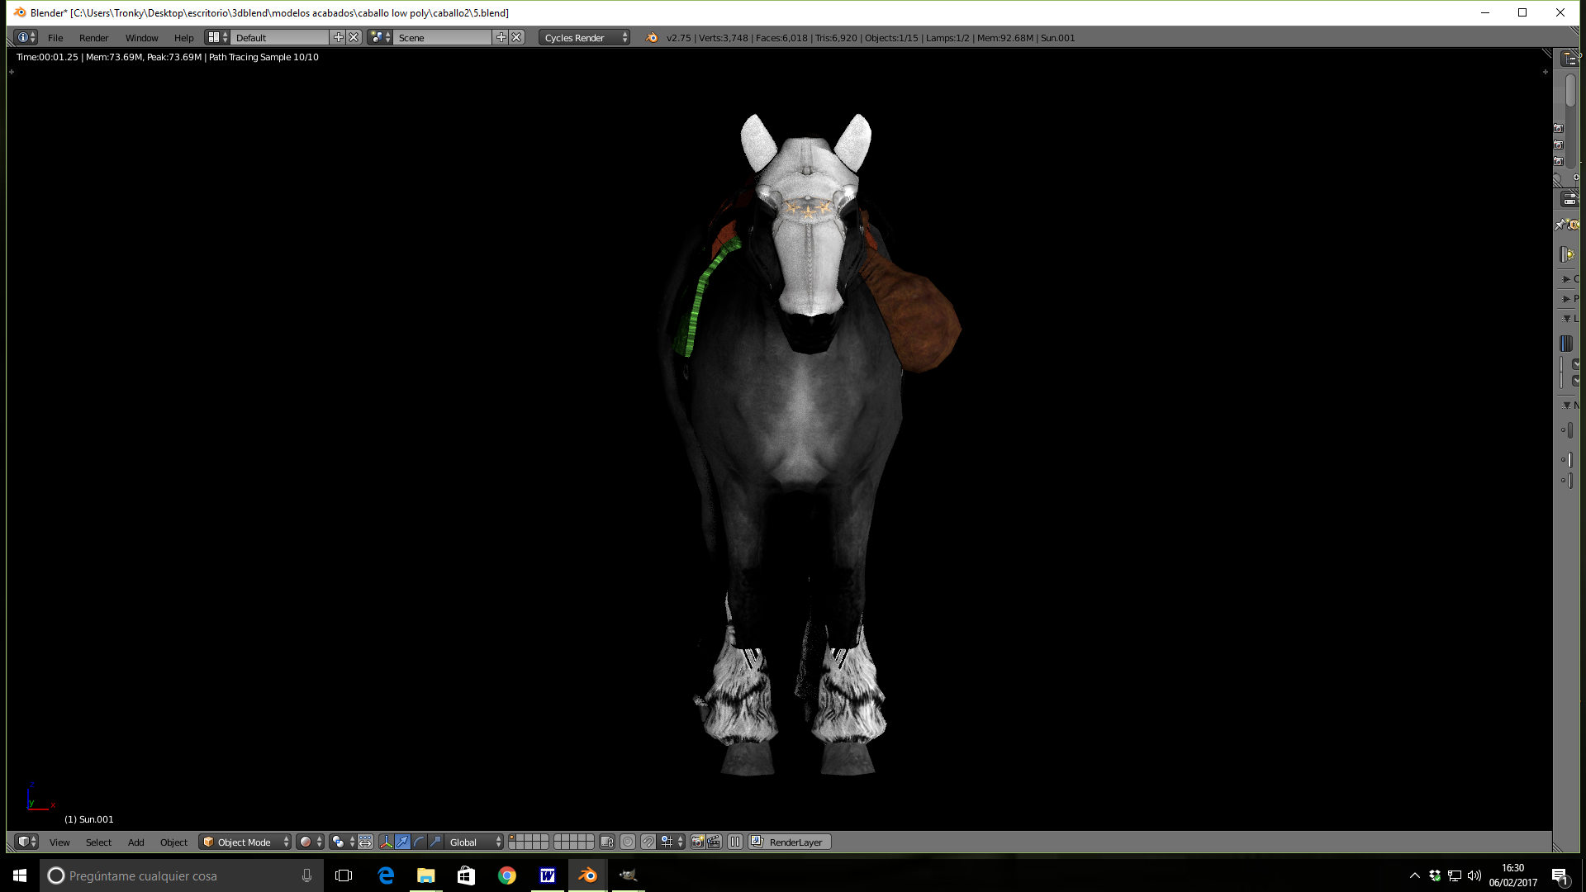Open the Outliner editor type icon

tap(1569, 59)
